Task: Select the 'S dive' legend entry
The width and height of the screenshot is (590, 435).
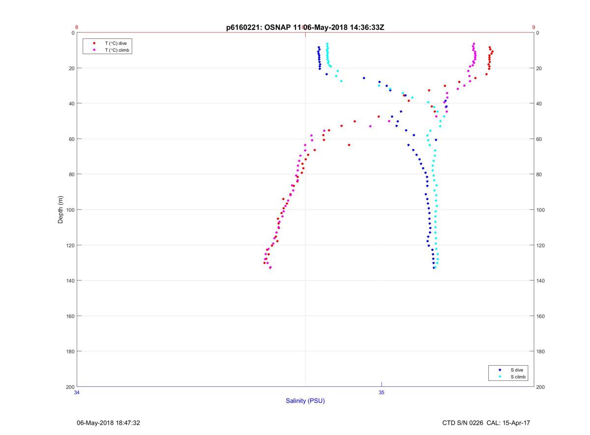Action: (x=516, y=370)
